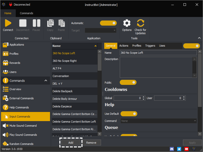Image resolution: width=203 pixels, height=152 pixels.
Task: Click the Name text field
Action: 158,53
